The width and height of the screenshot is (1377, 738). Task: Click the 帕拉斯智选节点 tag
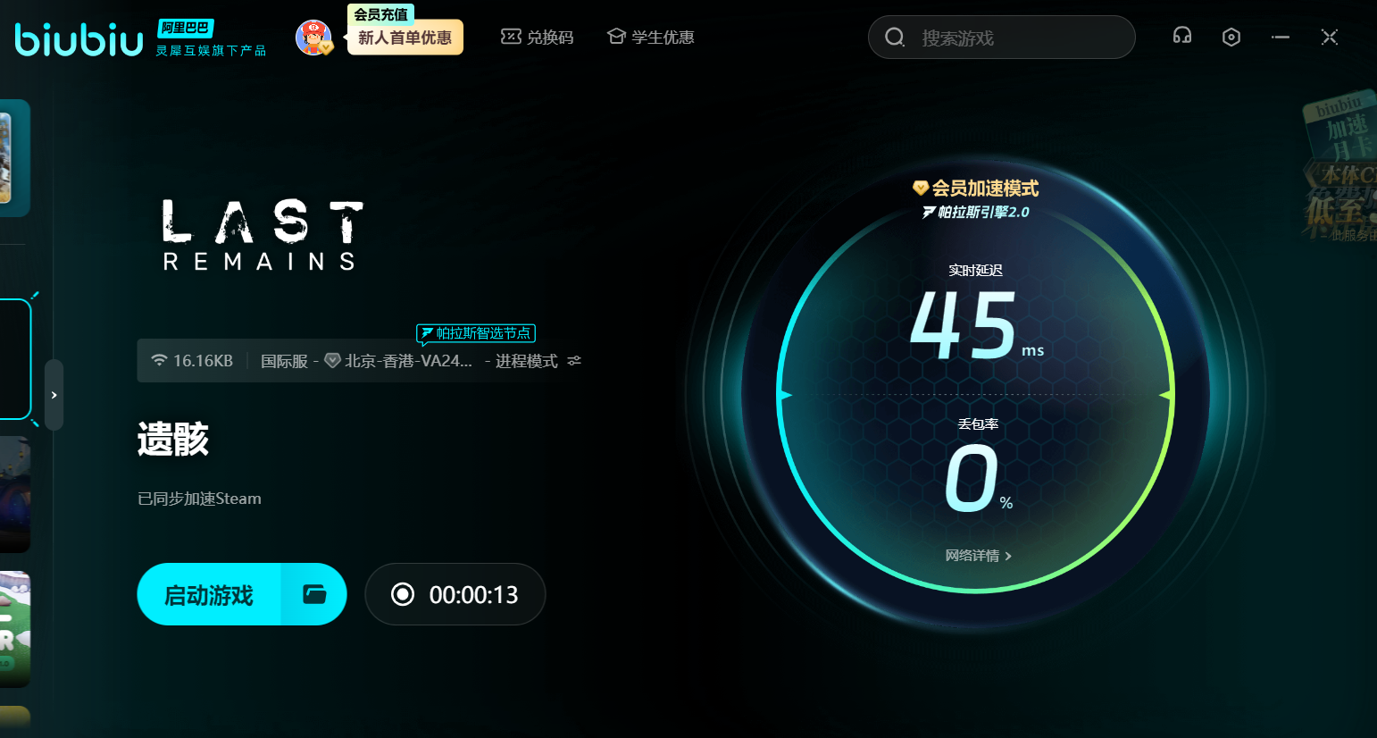(476, 333)
